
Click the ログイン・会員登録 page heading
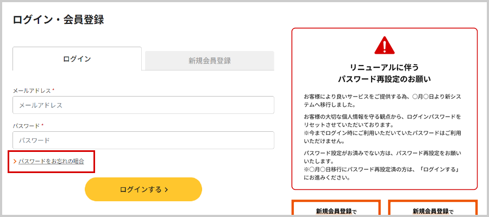coord(58,20)
